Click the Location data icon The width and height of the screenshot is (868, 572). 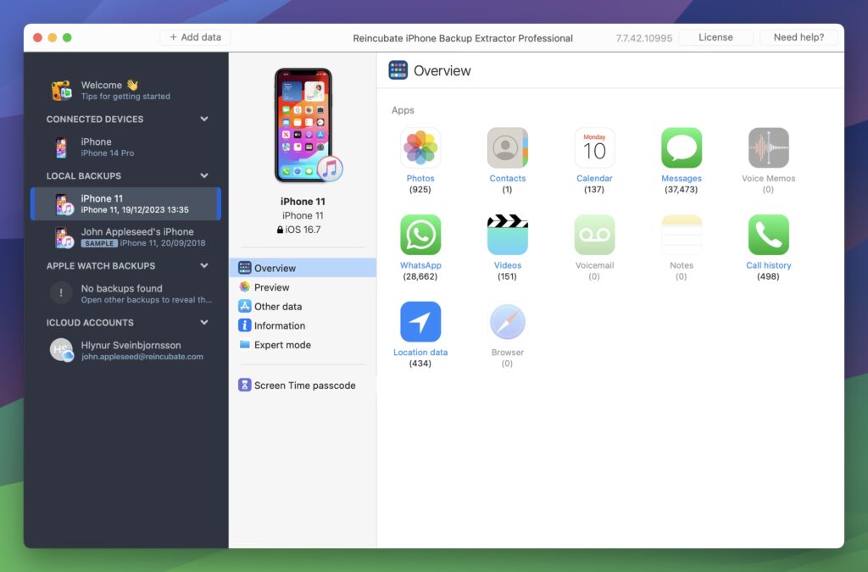click(x=420, y=322)
